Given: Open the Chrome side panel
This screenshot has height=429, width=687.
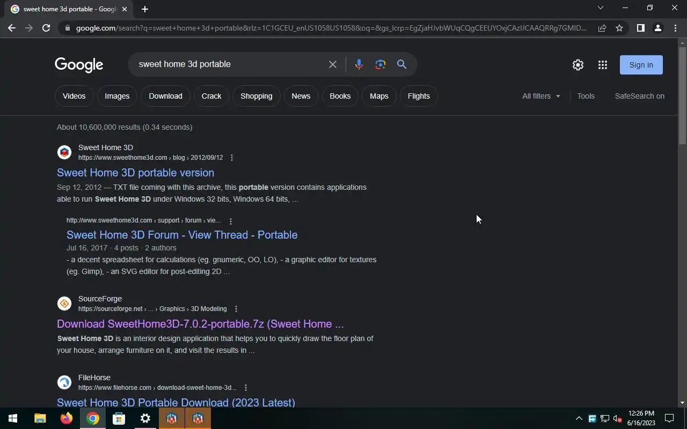Looking at the screenshot, I should [640, 28].
